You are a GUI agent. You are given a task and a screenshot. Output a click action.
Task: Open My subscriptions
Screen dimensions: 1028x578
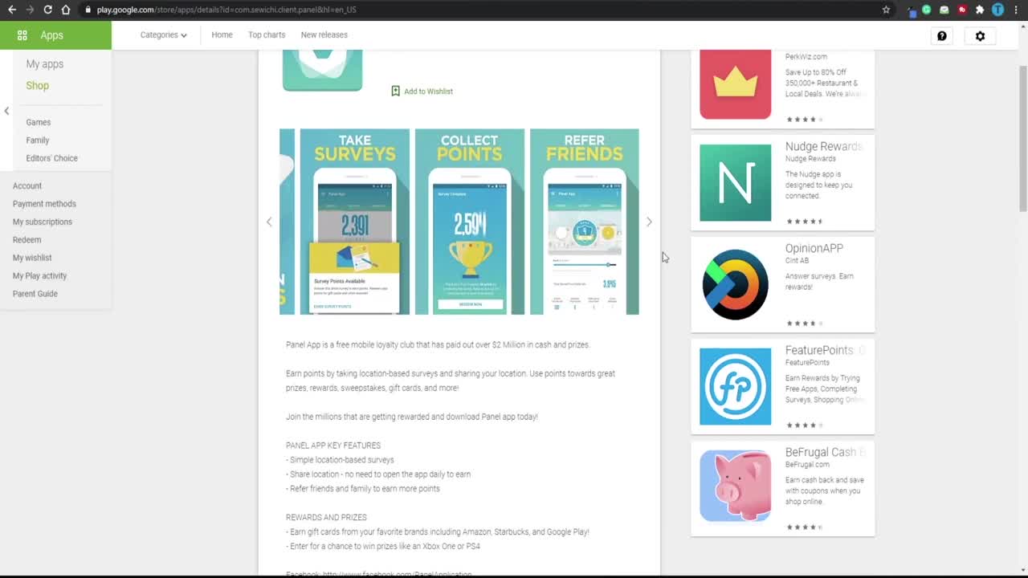(x=42, y=222)
